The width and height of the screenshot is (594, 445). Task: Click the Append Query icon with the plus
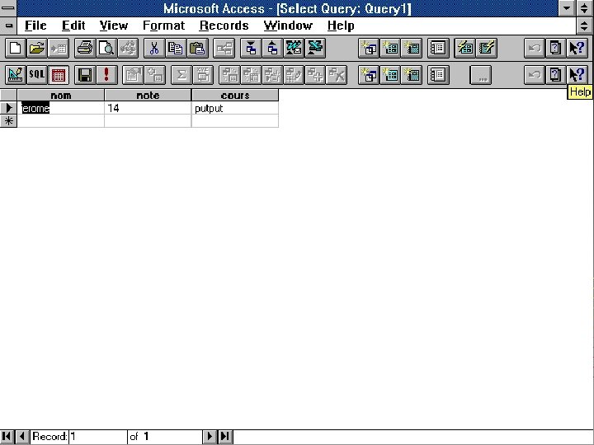315,75
